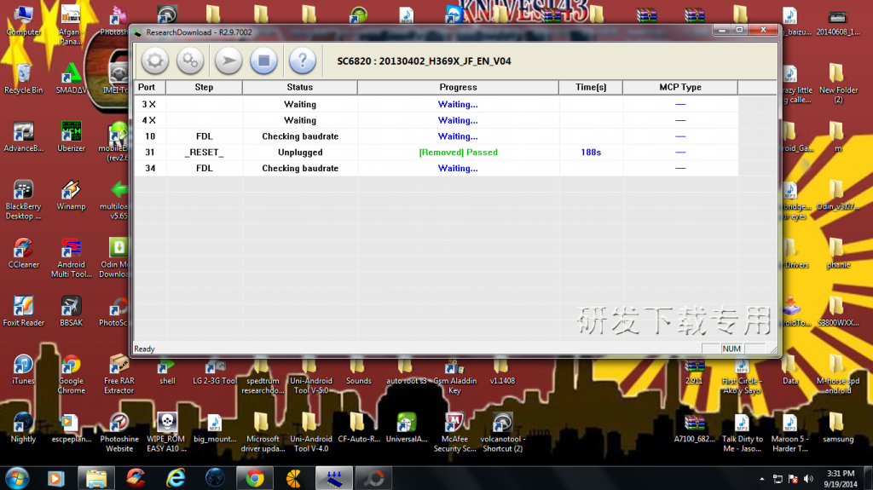Open the Uberizer desktop icon
This screenshot has width=873, height=490.
click(72, 136)
